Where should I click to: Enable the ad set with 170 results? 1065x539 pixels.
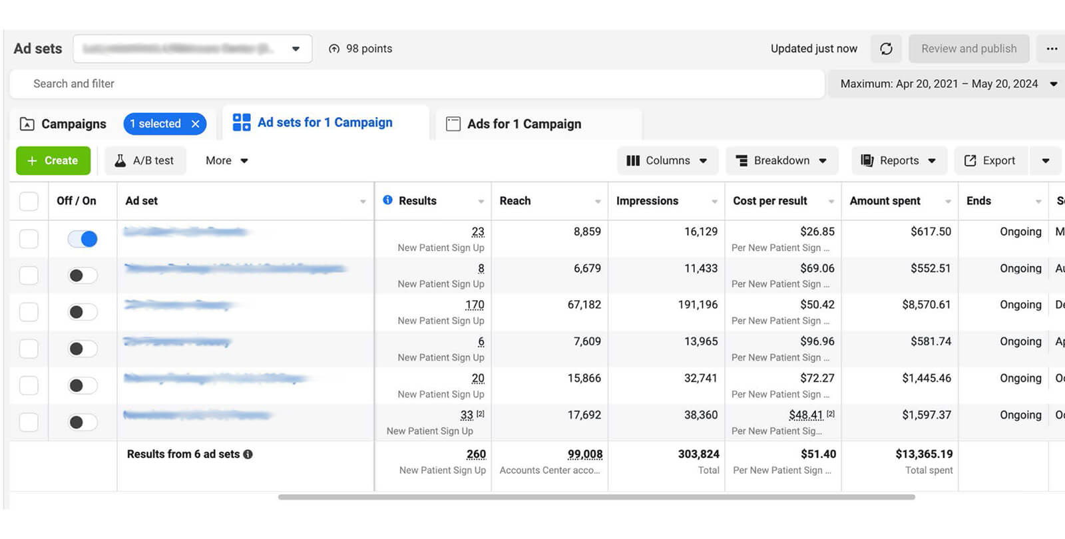point(83,312)
